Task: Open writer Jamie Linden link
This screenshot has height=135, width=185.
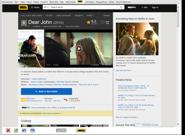Action: click(x=37, y=82)
